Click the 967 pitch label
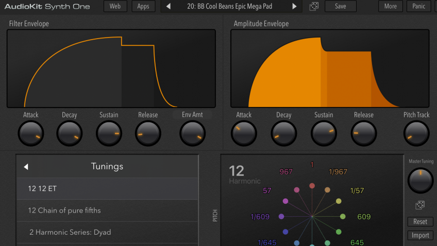Viewport: 437px width, 246px height. pos(286,172)
